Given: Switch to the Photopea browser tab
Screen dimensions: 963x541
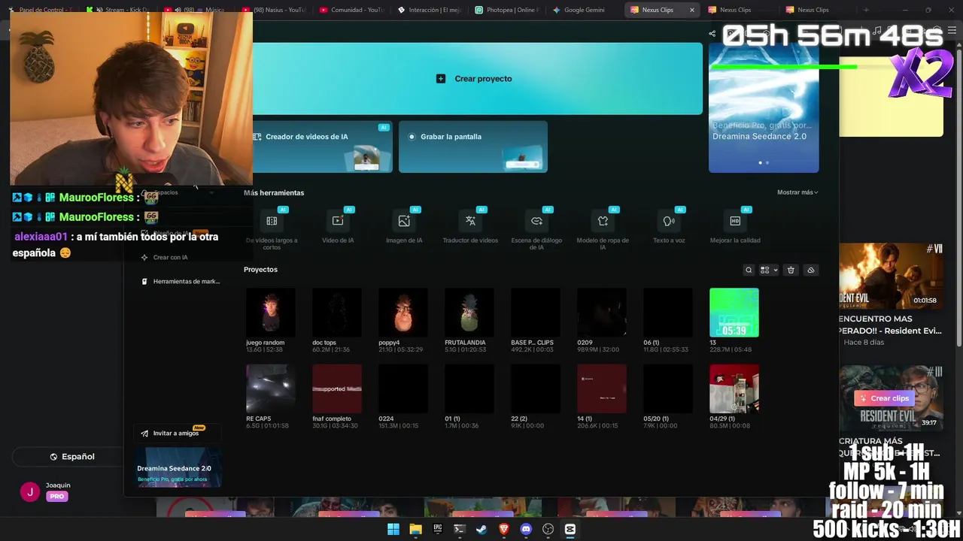Looking at the screenshot, I should pos(507,10).
